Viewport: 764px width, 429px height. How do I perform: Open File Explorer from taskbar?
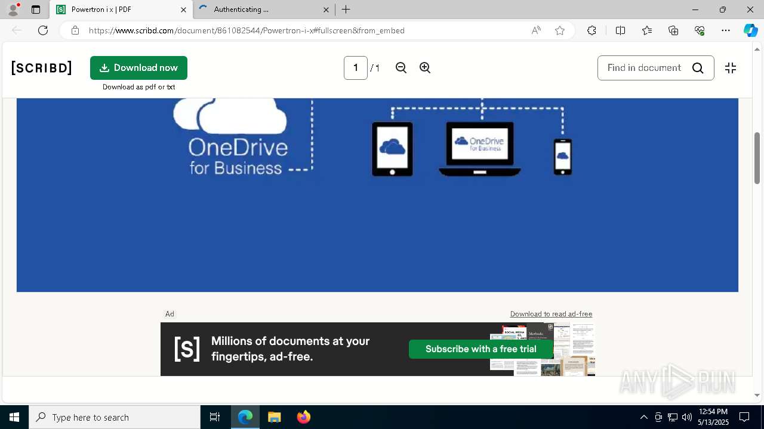pos(275,417)
